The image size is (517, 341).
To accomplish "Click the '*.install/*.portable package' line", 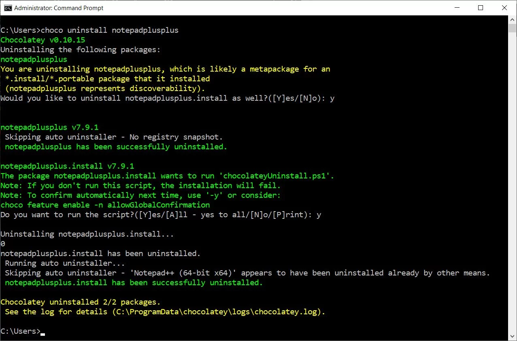I will [107, 79].
